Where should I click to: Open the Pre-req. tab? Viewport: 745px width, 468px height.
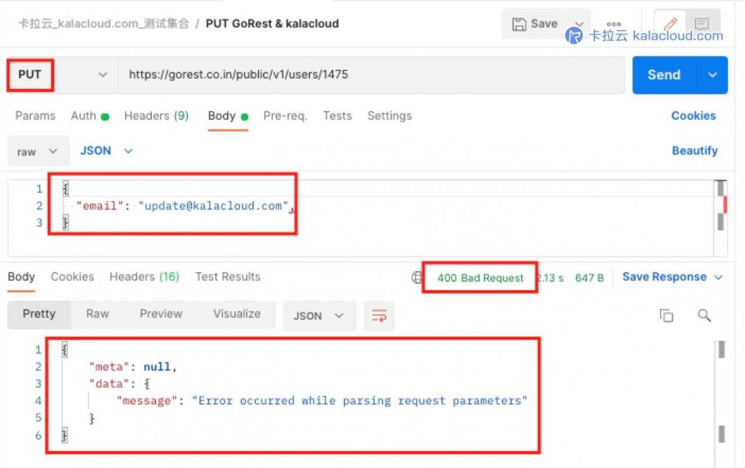pos(285,116)
